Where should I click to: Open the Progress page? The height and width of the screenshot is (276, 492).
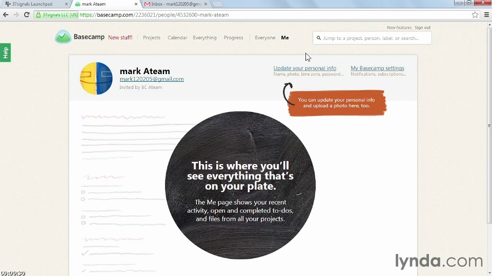(x=234, y=37)
